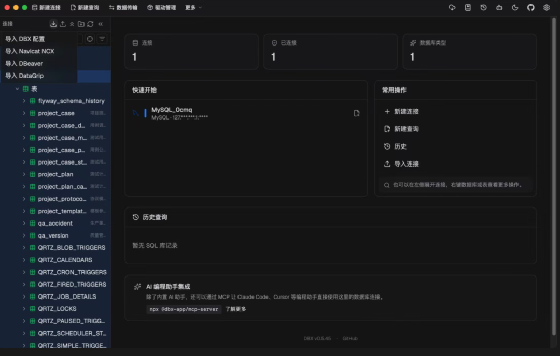Click the table icon of qa_accident
Image resolution: width=560 pixels, height=356 pixels.
pos(33,224)
